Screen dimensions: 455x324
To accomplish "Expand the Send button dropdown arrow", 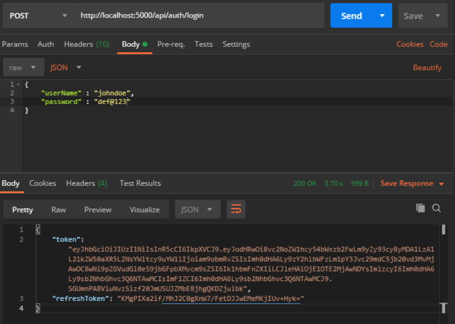I will pyautogui.click(x=382, y=16).
